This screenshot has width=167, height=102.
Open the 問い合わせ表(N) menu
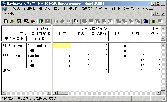tap(65, 9)
